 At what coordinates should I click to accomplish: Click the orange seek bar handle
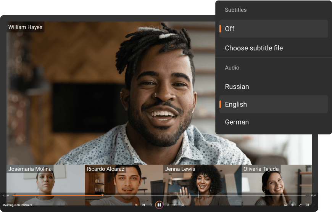(103, 195)
